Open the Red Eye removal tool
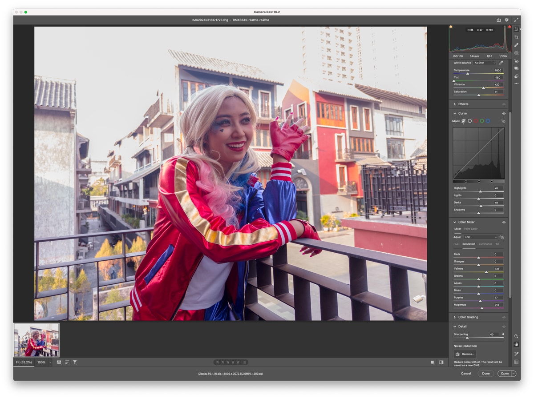The height and width of the screenshot is (398, 534). 516,61
